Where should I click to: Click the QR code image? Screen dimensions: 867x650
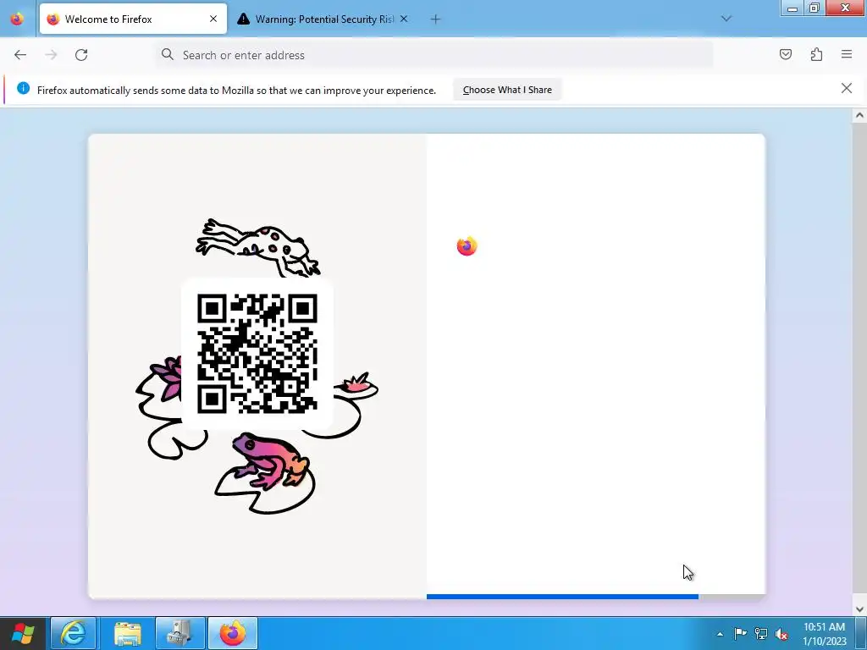(257, 354)
